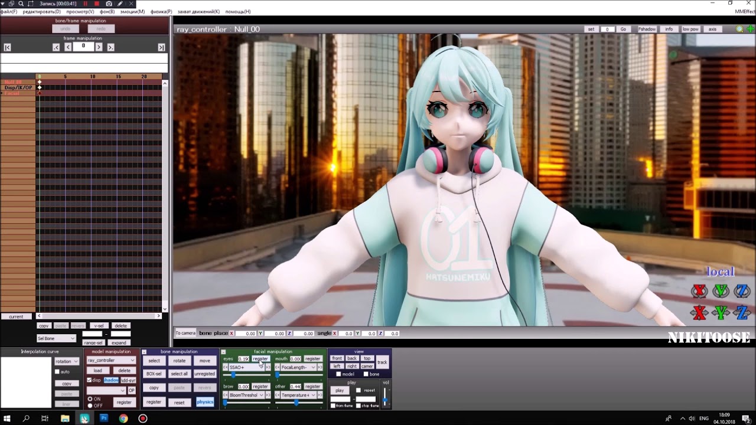Open the редактировать(D) menu
Image resolution: width=756 pixels, height=425 pixels.
click(41, 12)
